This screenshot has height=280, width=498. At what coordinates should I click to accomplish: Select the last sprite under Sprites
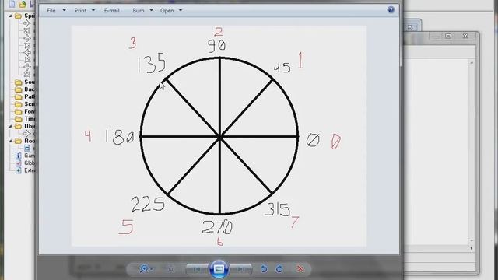27,75
